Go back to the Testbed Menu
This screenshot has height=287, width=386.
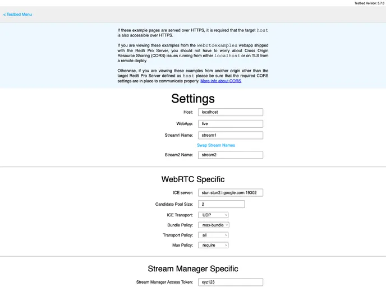pos(17,15)
